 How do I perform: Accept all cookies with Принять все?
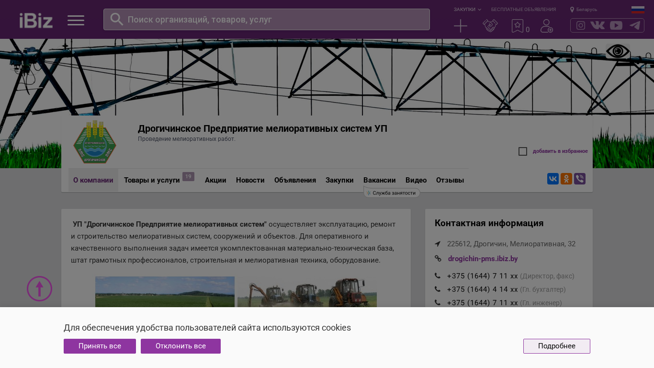pos(100,346)
